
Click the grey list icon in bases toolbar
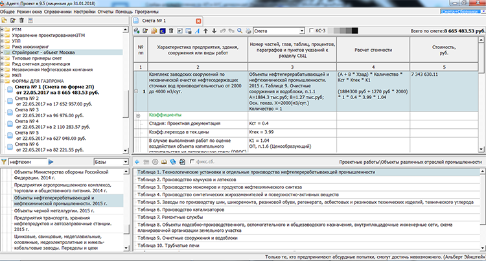[x=146, y=162]
